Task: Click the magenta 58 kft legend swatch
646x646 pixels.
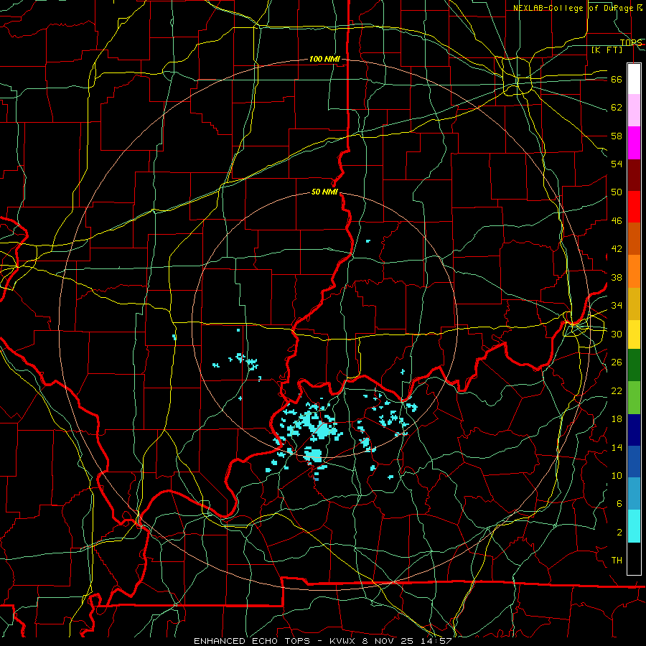Action: [634, 143]
